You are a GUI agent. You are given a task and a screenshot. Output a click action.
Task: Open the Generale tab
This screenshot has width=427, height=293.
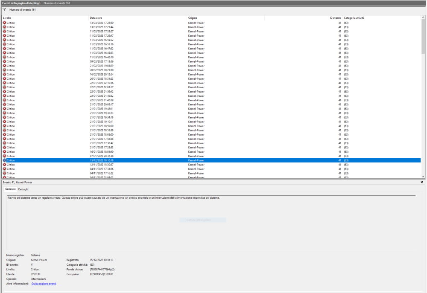[x=10, y=189]
